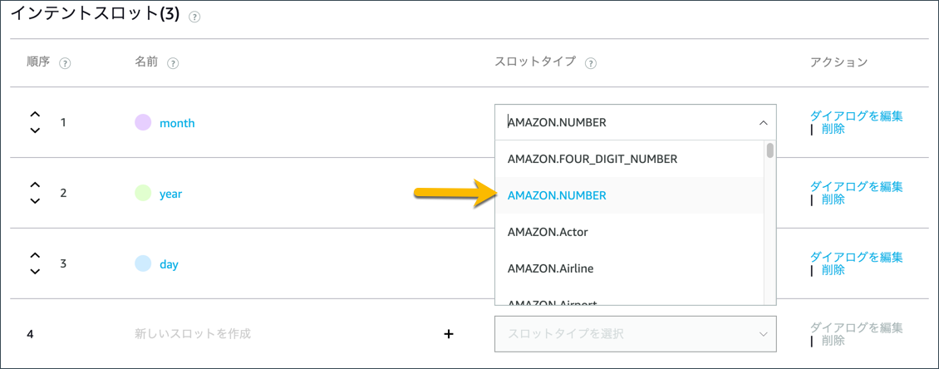This screenshot has height=369, width=939.
Task: Open ダイアログを編集 link for month slot
Action: (x=856, y=116)
